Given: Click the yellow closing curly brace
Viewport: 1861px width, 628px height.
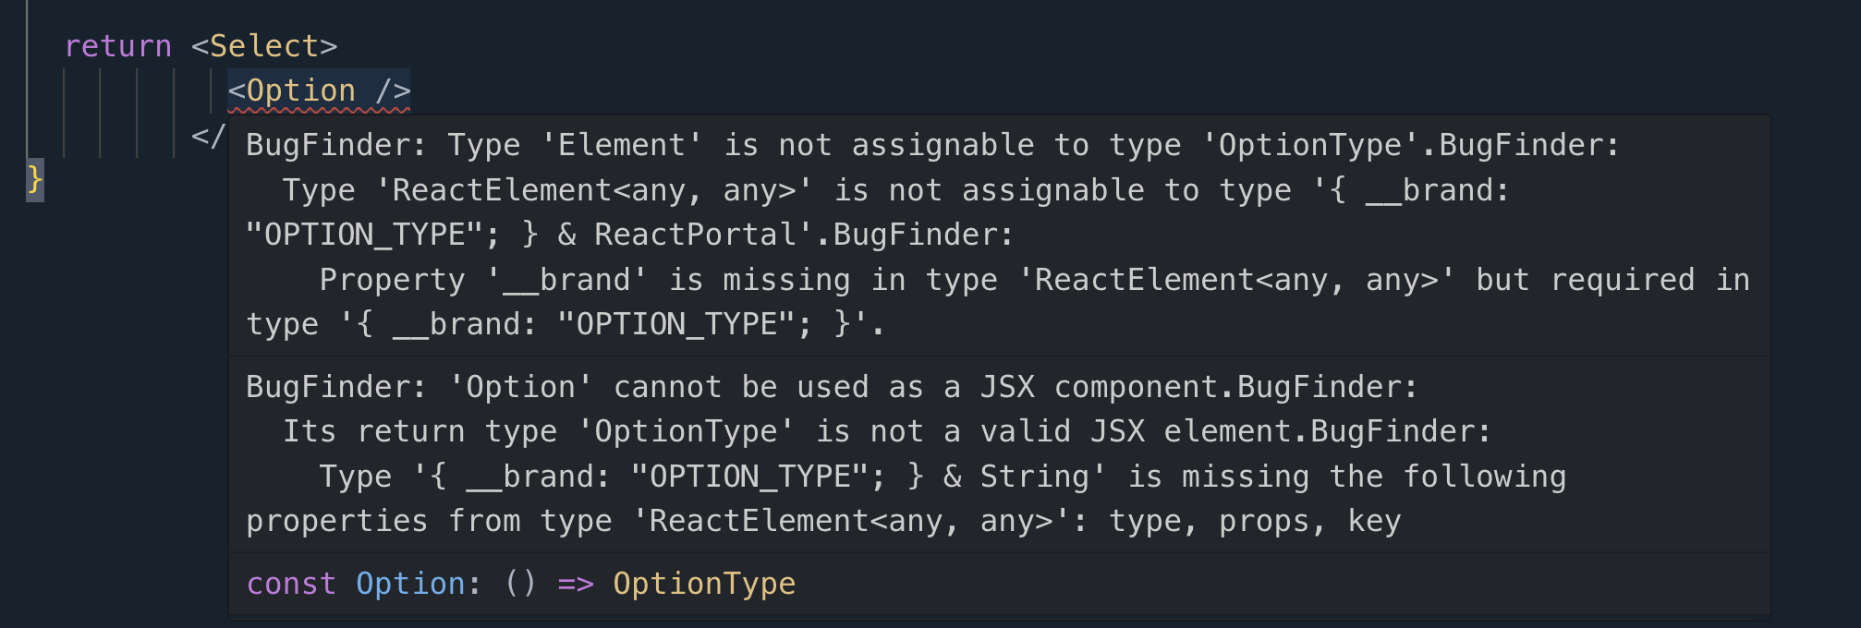Looking at the screenshot, I should click(x=35, y=178).
